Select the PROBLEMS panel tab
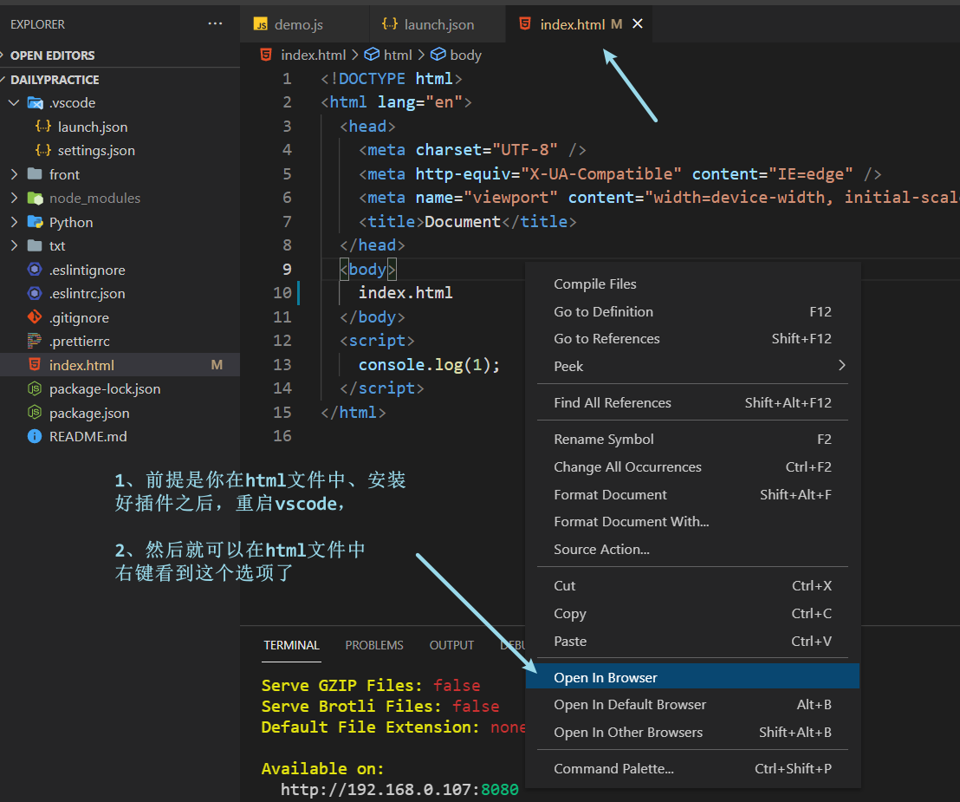Image resolution: width=960 pixels, height=802 pixels. tap(374, 645)
